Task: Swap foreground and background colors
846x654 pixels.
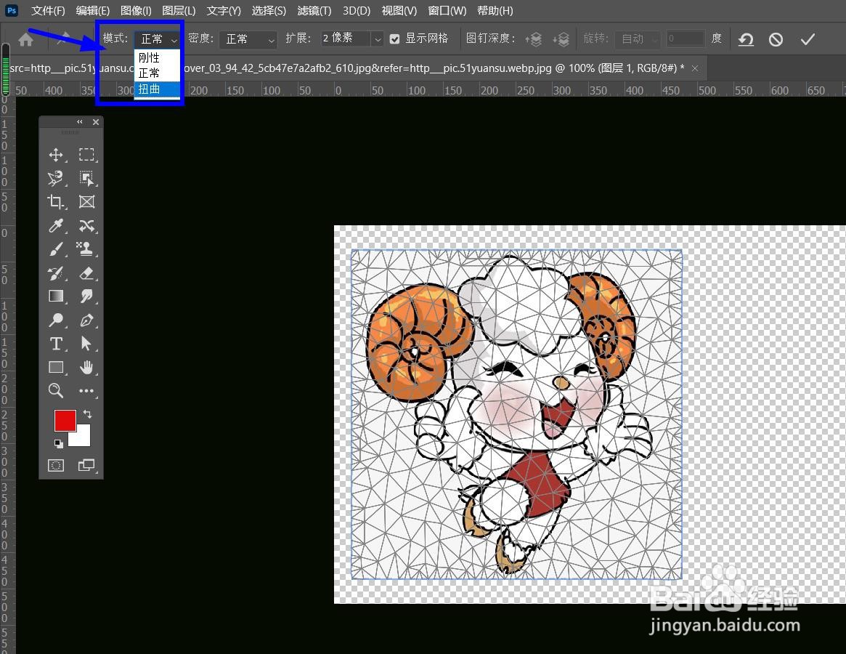Action: [x=87, y=414]
